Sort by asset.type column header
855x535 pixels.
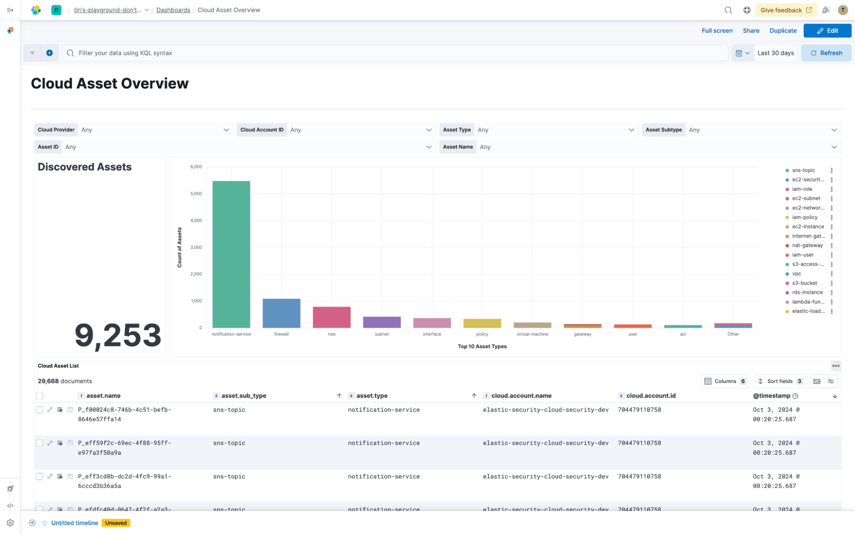[x=372, y=396]
